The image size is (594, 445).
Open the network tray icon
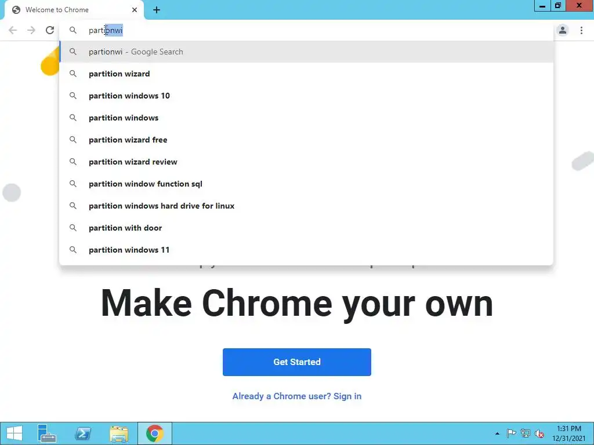[525, 433]
